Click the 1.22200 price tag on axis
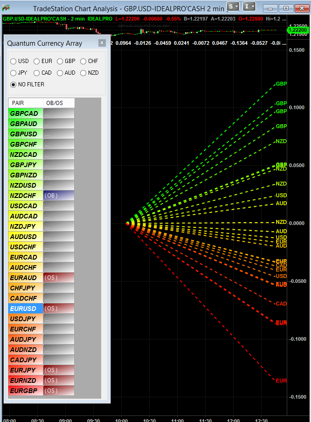 [297, 30]
